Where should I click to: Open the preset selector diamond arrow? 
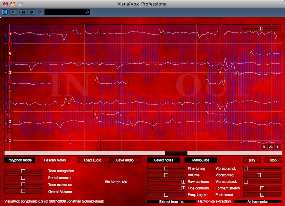pyautogui.click(x=87, y=12)
